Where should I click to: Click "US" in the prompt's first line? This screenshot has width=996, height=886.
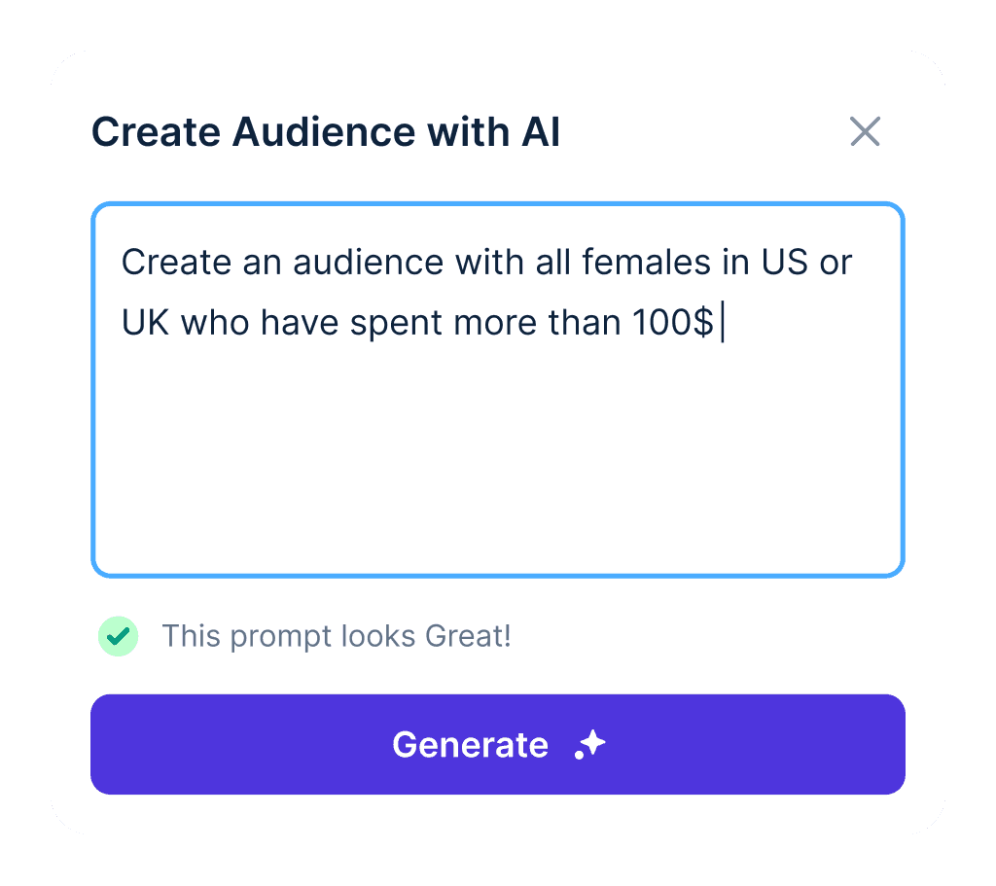(785, 262)
